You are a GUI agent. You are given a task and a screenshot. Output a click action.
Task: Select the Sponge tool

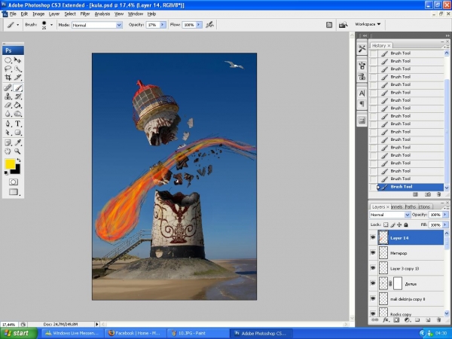click(17, 114)
